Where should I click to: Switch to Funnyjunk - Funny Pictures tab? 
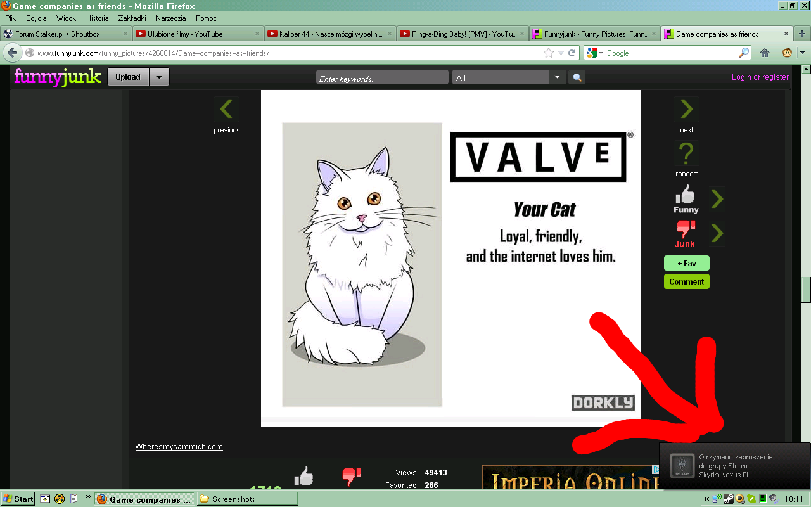click(x=595, y=34)
